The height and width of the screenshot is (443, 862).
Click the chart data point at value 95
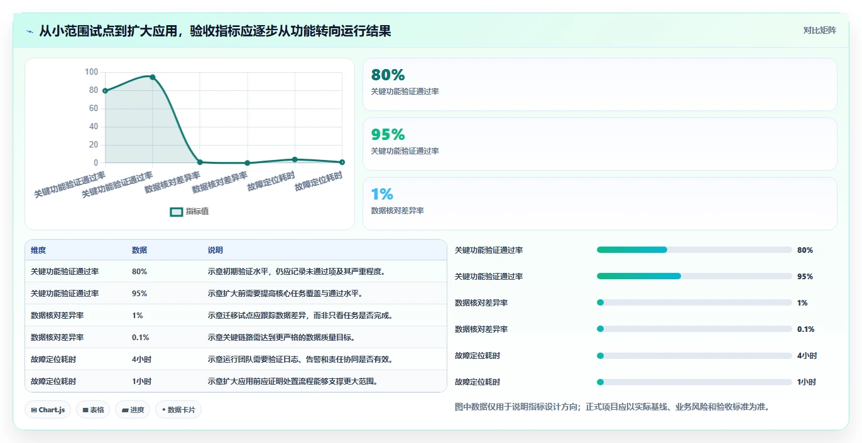click(x=153, y=77)
